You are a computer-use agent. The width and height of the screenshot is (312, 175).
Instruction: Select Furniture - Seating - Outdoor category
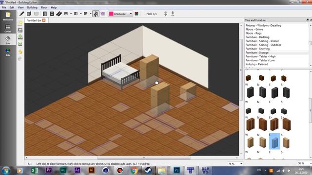click(x=263, y=45)
